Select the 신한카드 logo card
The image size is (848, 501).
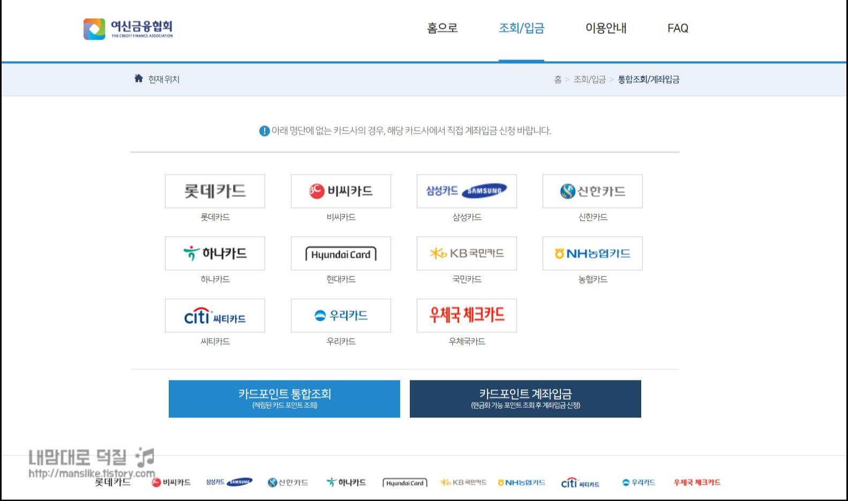pos(592,191)
